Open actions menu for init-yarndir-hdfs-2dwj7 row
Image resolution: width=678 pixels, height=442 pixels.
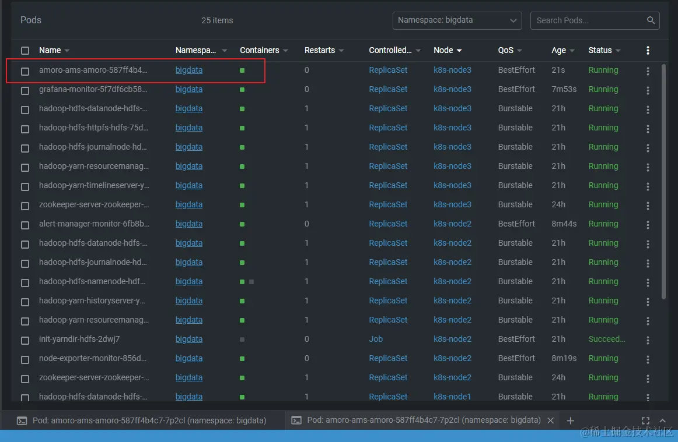(648, 340)
